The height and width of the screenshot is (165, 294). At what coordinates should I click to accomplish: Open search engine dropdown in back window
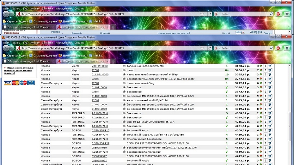(219, 14)
